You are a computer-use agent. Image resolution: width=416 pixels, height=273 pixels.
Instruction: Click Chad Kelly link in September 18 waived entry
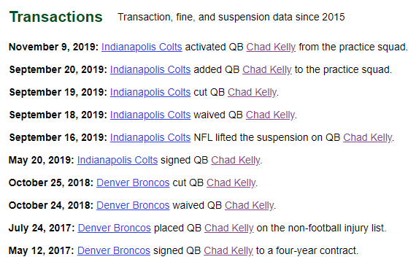click(270, 115)
